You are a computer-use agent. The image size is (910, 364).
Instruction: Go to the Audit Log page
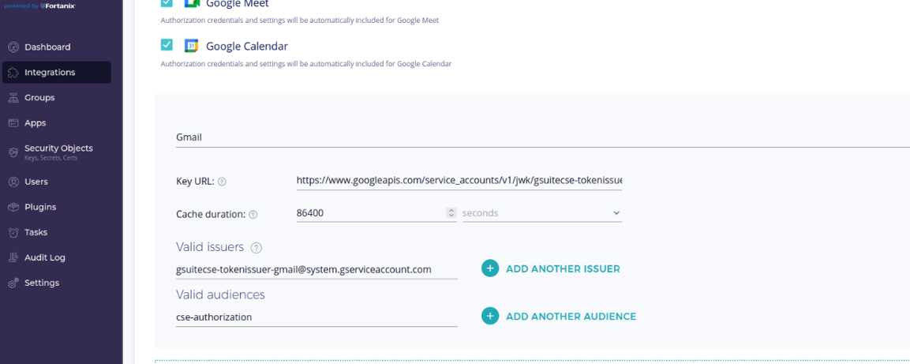[x=44, y=257]
